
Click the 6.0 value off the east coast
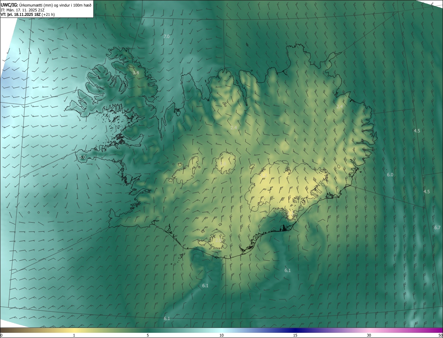(390, 175)
